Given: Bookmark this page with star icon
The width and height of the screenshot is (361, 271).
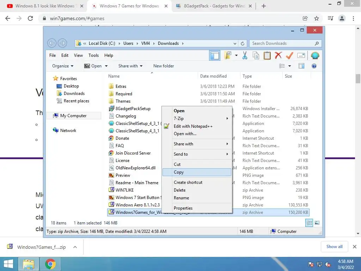Looking at the screenshot, I should 317,18.
